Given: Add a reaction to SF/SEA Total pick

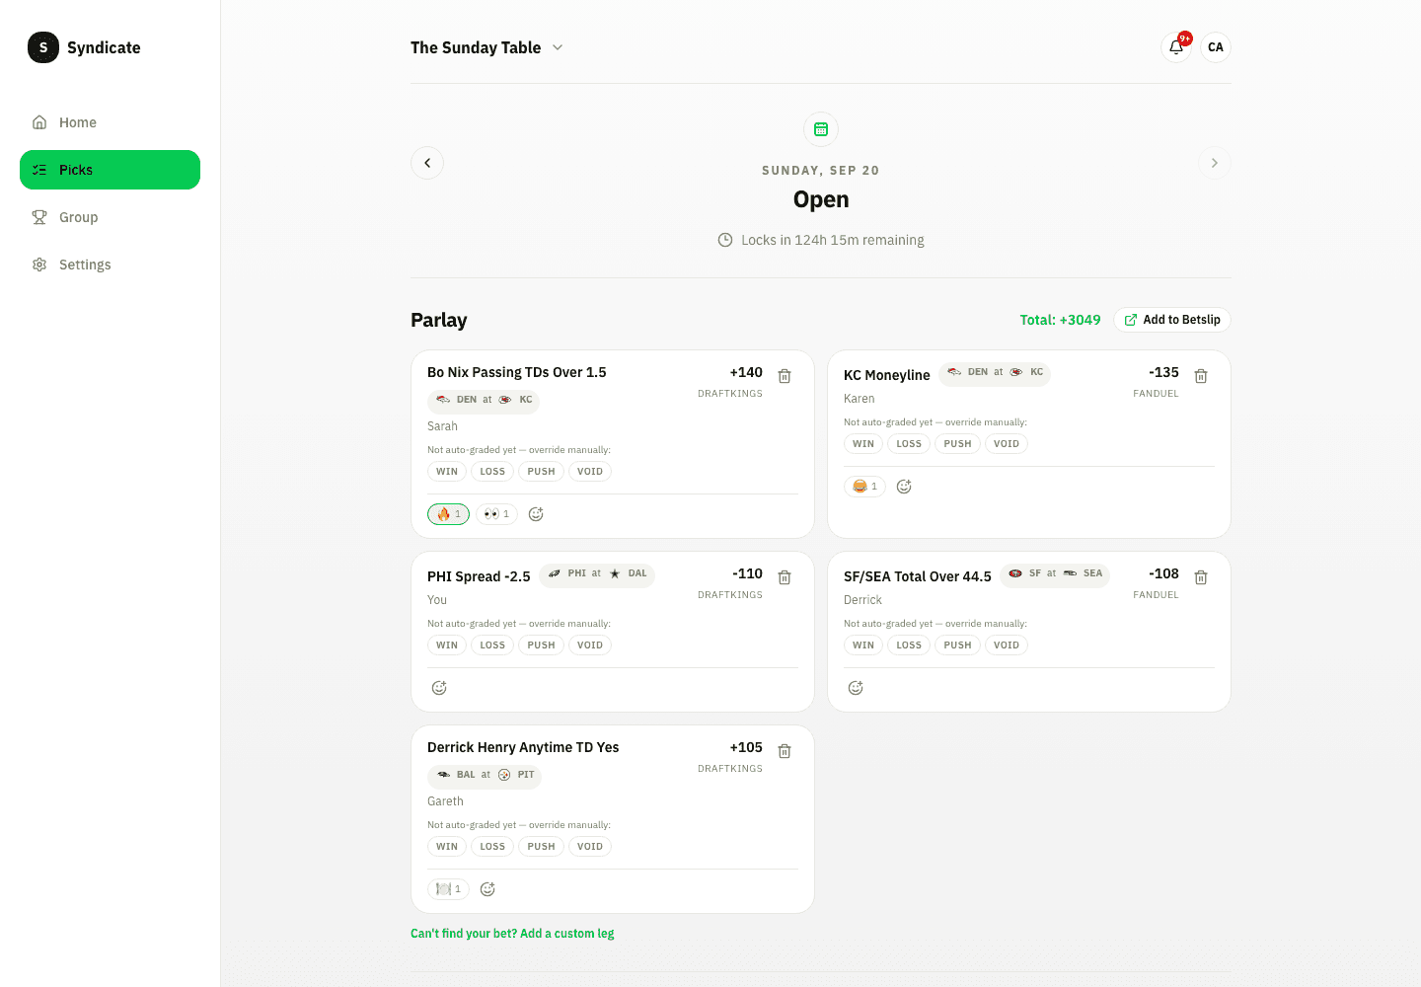Looking at the screenshot, I should point(856,688).
